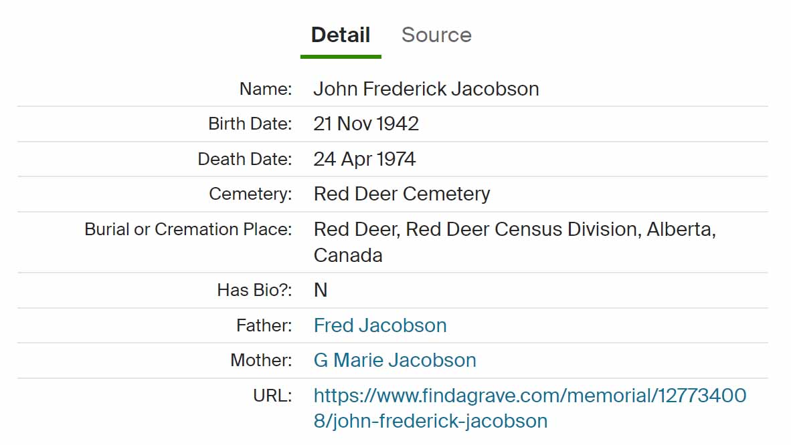Click the Has Bio? label
Viewport: 791px width, 445px height.
click(254, 290)
